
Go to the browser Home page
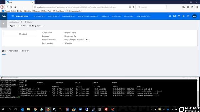coord(15,7)
